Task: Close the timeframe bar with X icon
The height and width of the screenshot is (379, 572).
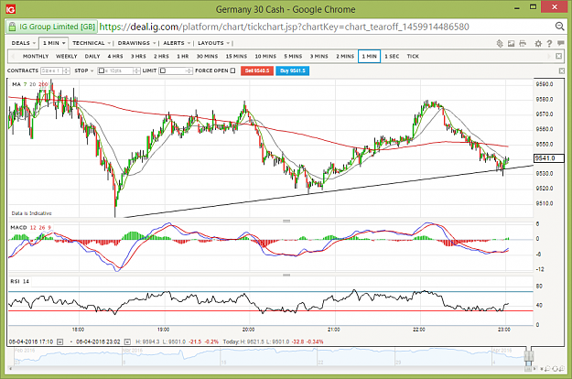Action: click(558, 56)
